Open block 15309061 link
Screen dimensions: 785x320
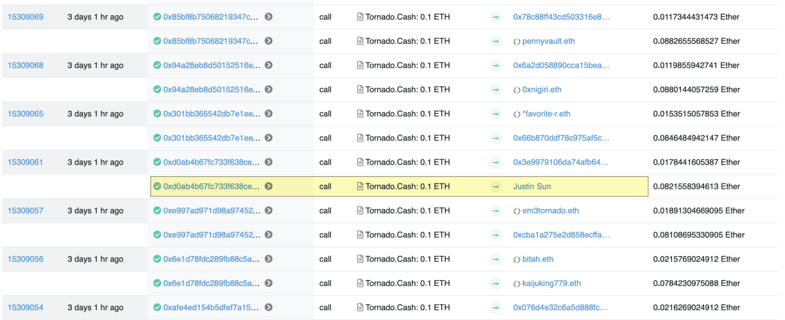tap(26, 162)
